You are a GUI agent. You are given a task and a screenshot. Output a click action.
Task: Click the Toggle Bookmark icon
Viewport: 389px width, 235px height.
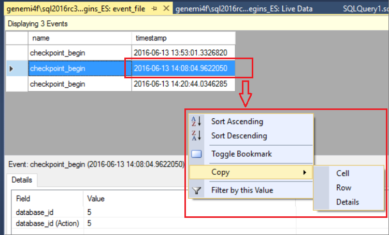tap(196, 154)
